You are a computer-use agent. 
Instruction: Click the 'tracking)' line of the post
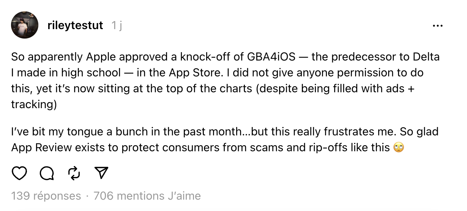pos(34,104)
